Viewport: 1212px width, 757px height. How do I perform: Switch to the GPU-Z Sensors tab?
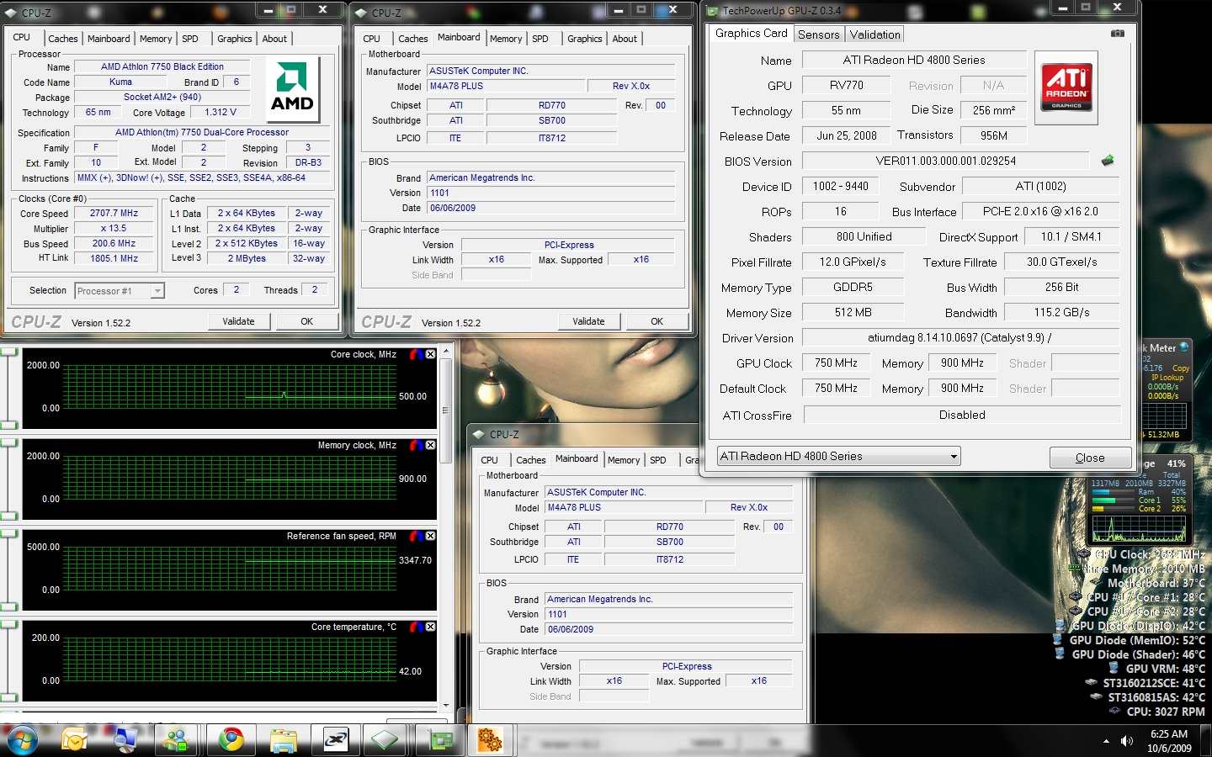click(819, 34)
